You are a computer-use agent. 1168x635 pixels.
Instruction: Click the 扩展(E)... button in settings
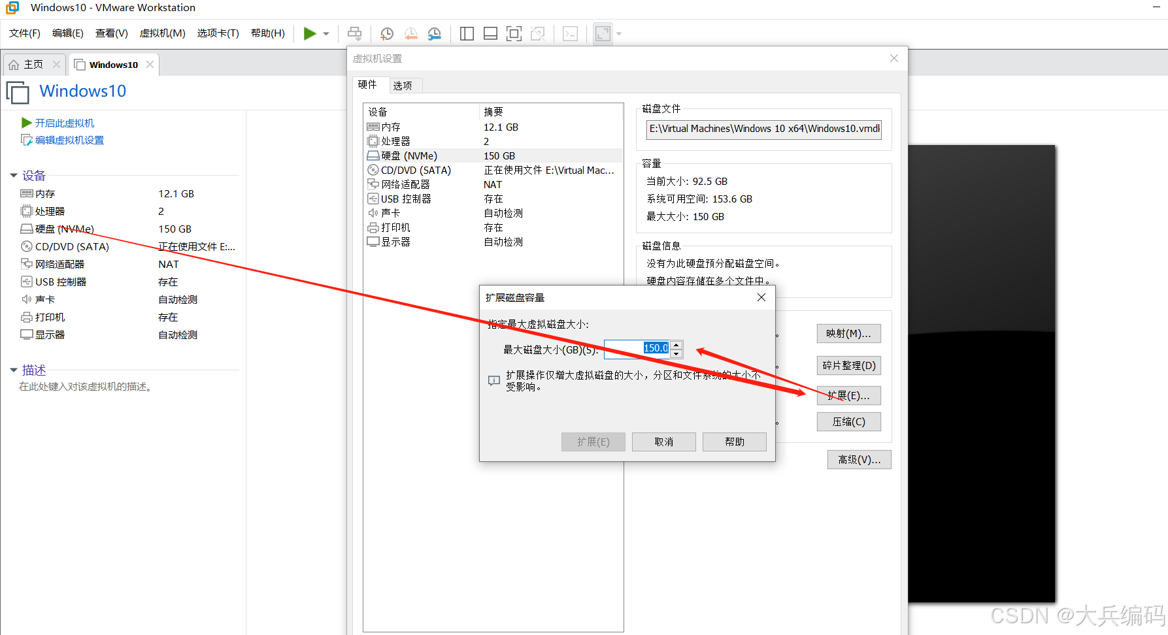848,395
